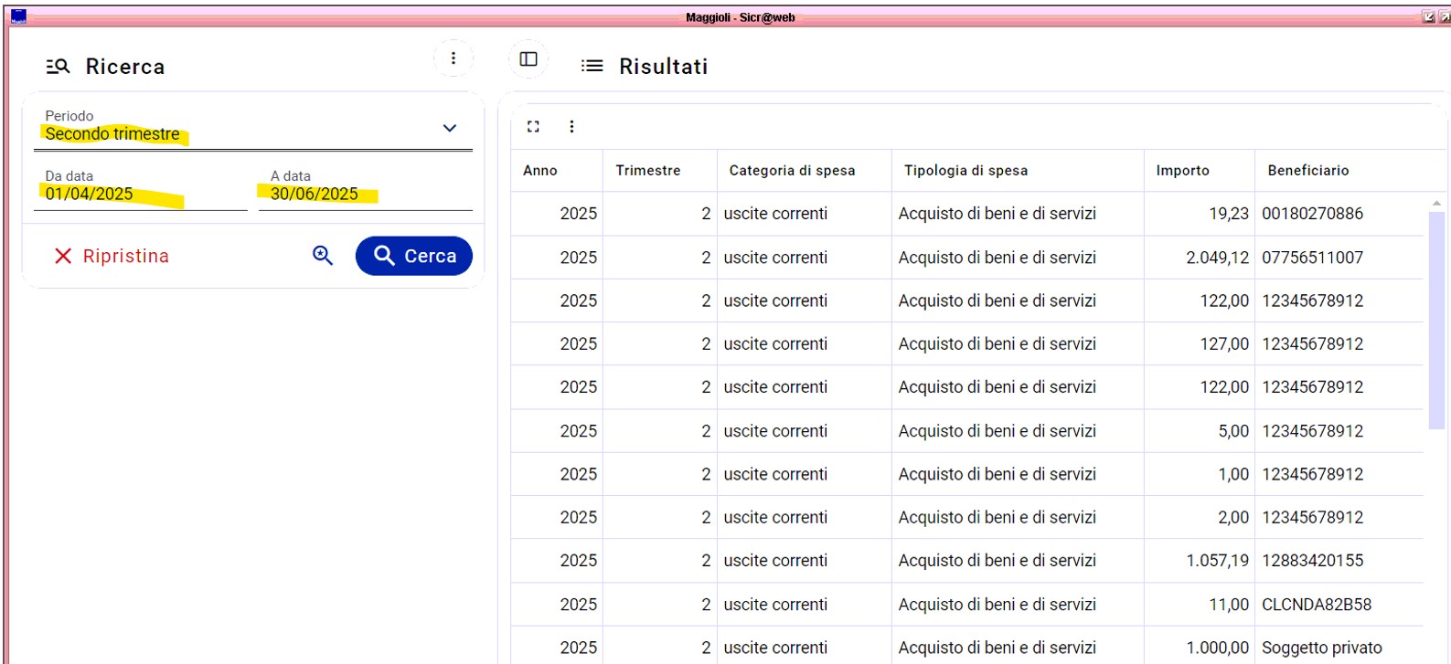The height and width of the screenshot is (664, 1451).
Task: Click Ripristina to reset the filters
Action: coord(112,256)
